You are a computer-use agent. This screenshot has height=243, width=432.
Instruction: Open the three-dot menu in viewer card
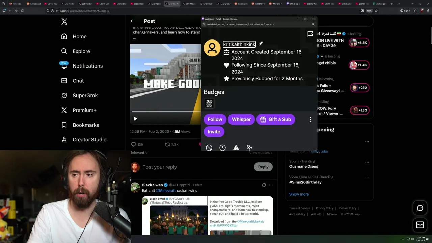[310, 119]
